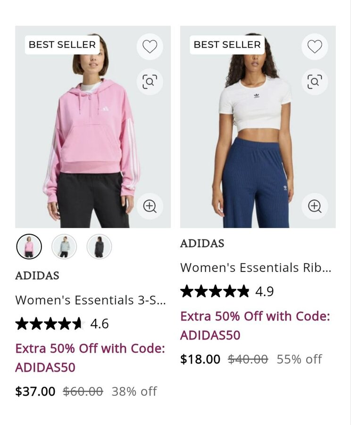
Task: Select the black hoodie color swatch
Action: (x=99, y=246)
